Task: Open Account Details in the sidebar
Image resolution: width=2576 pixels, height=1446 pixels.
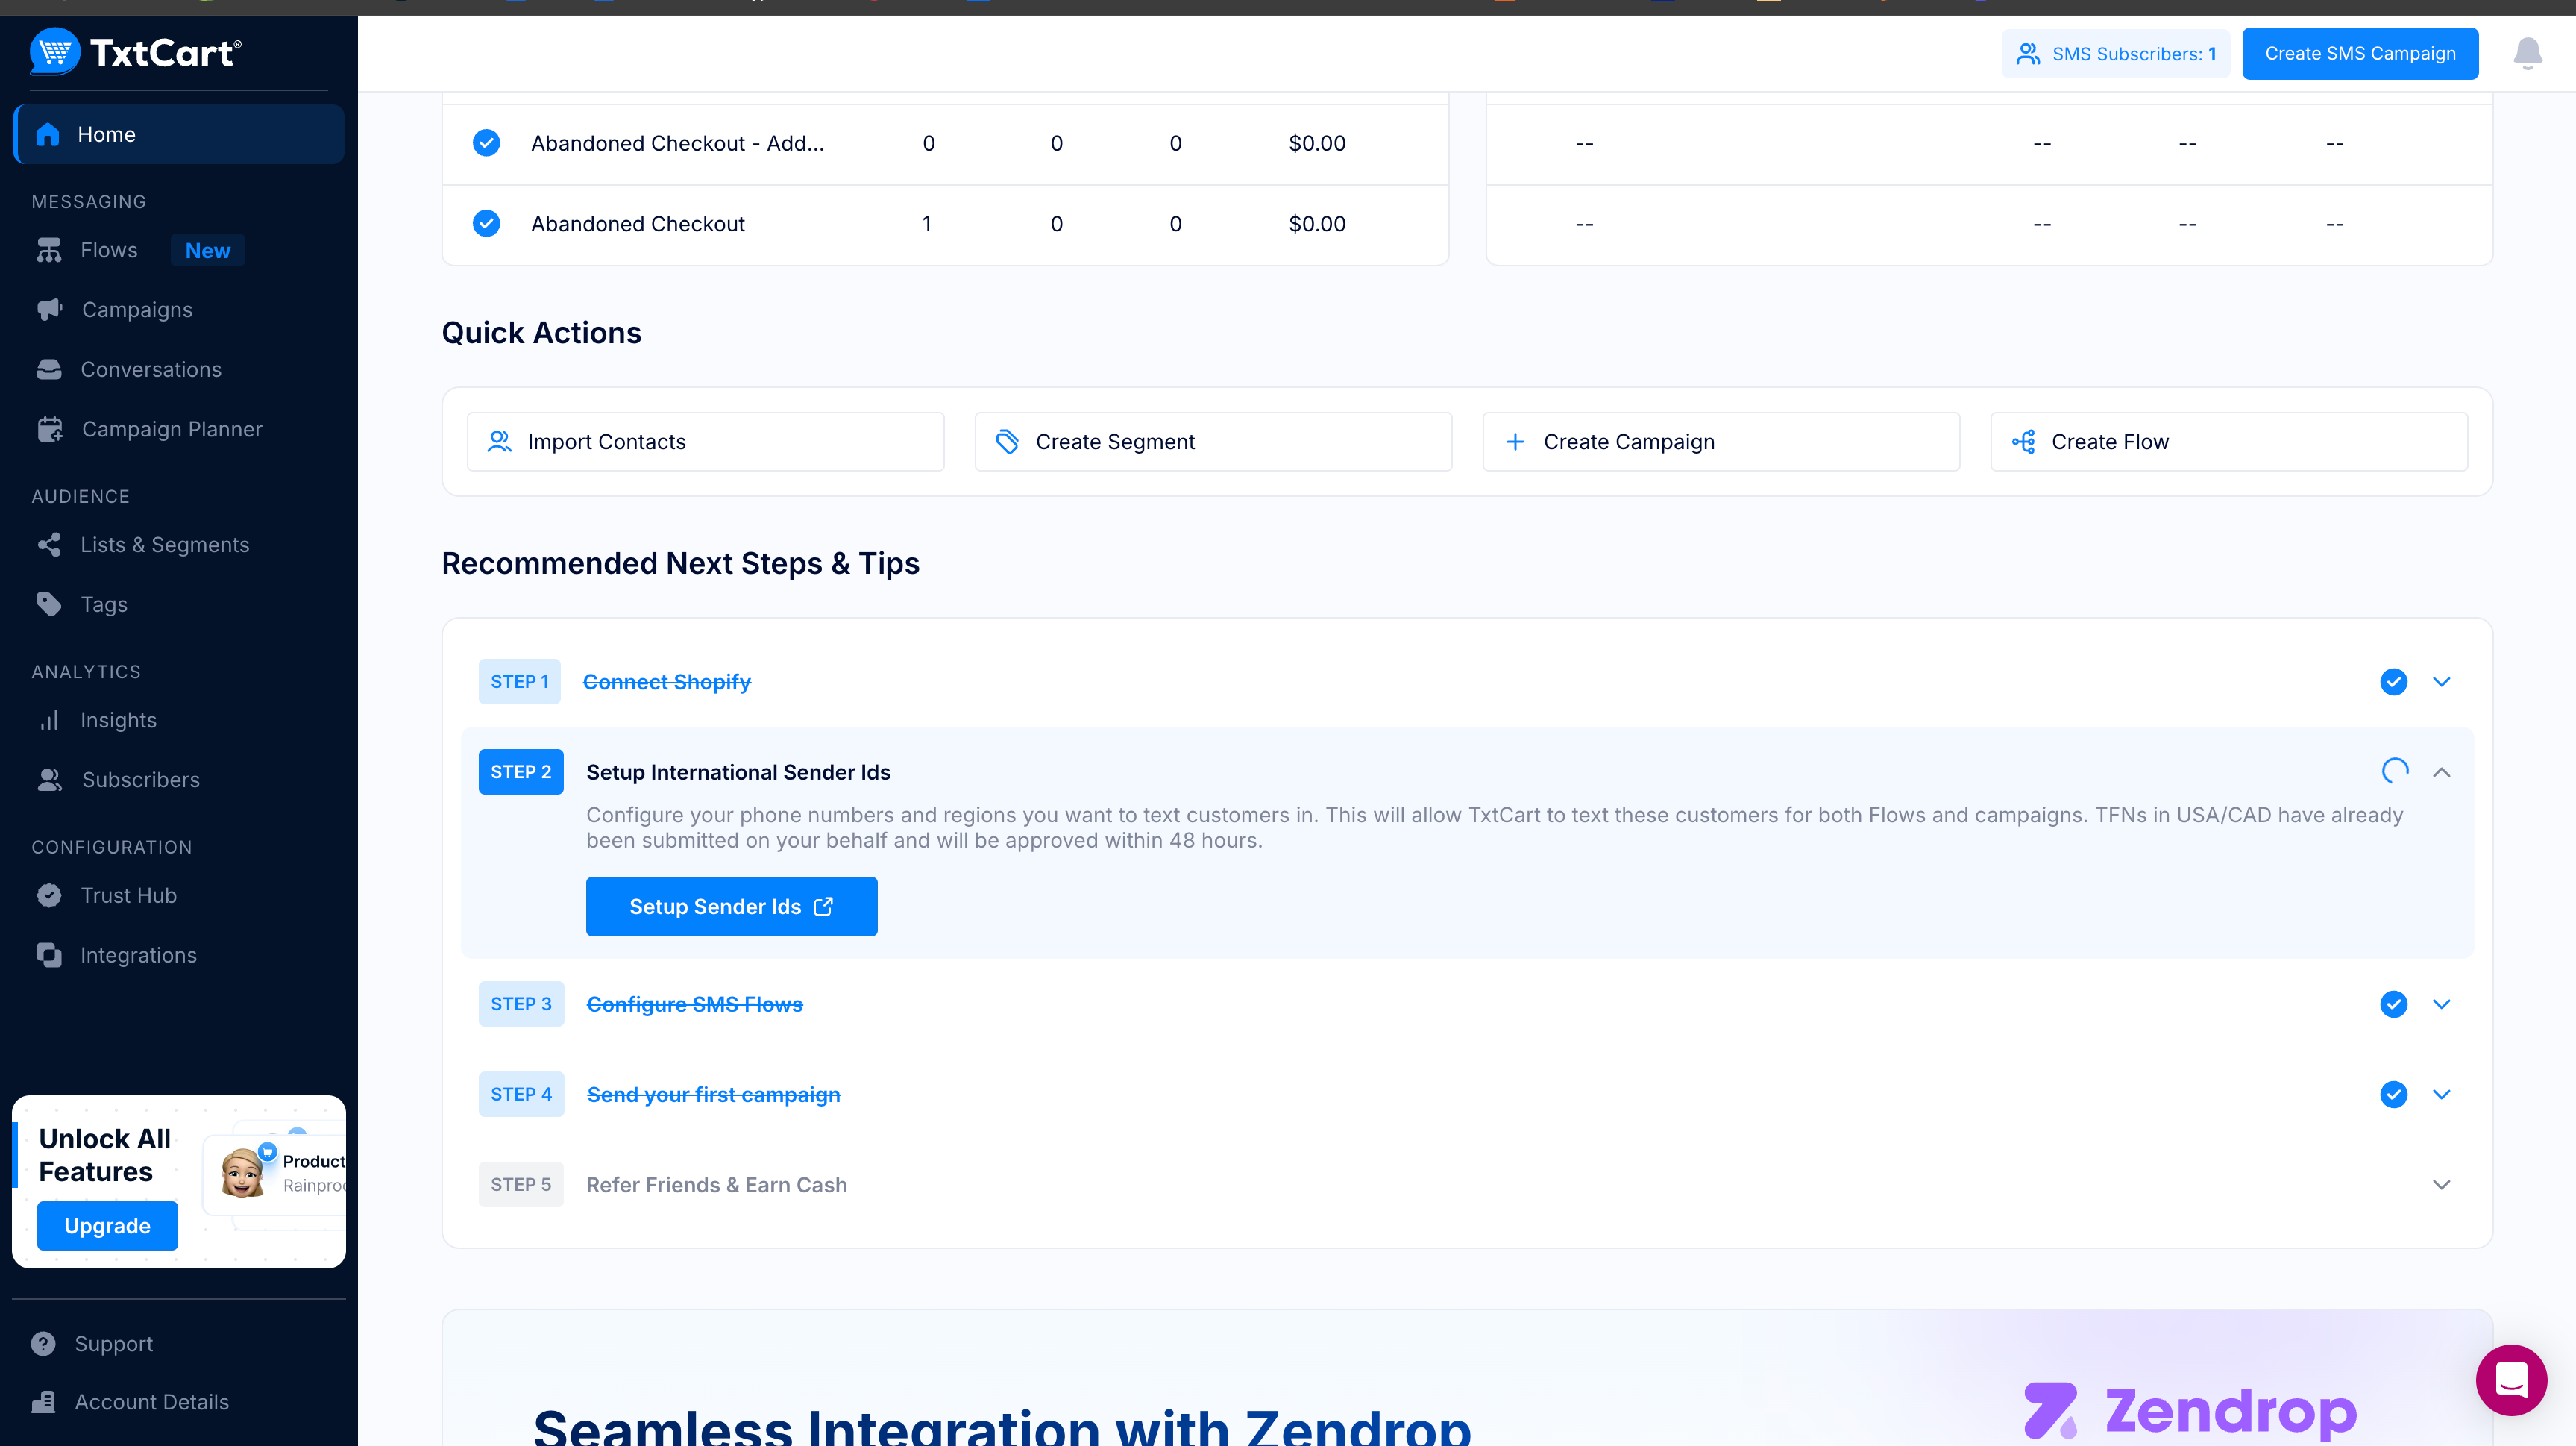Action: (152, 1402)
